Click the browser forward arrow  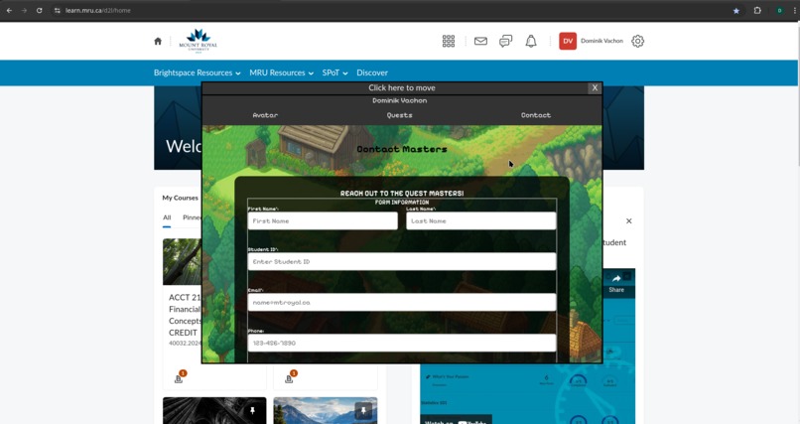(x=24, y=10)
